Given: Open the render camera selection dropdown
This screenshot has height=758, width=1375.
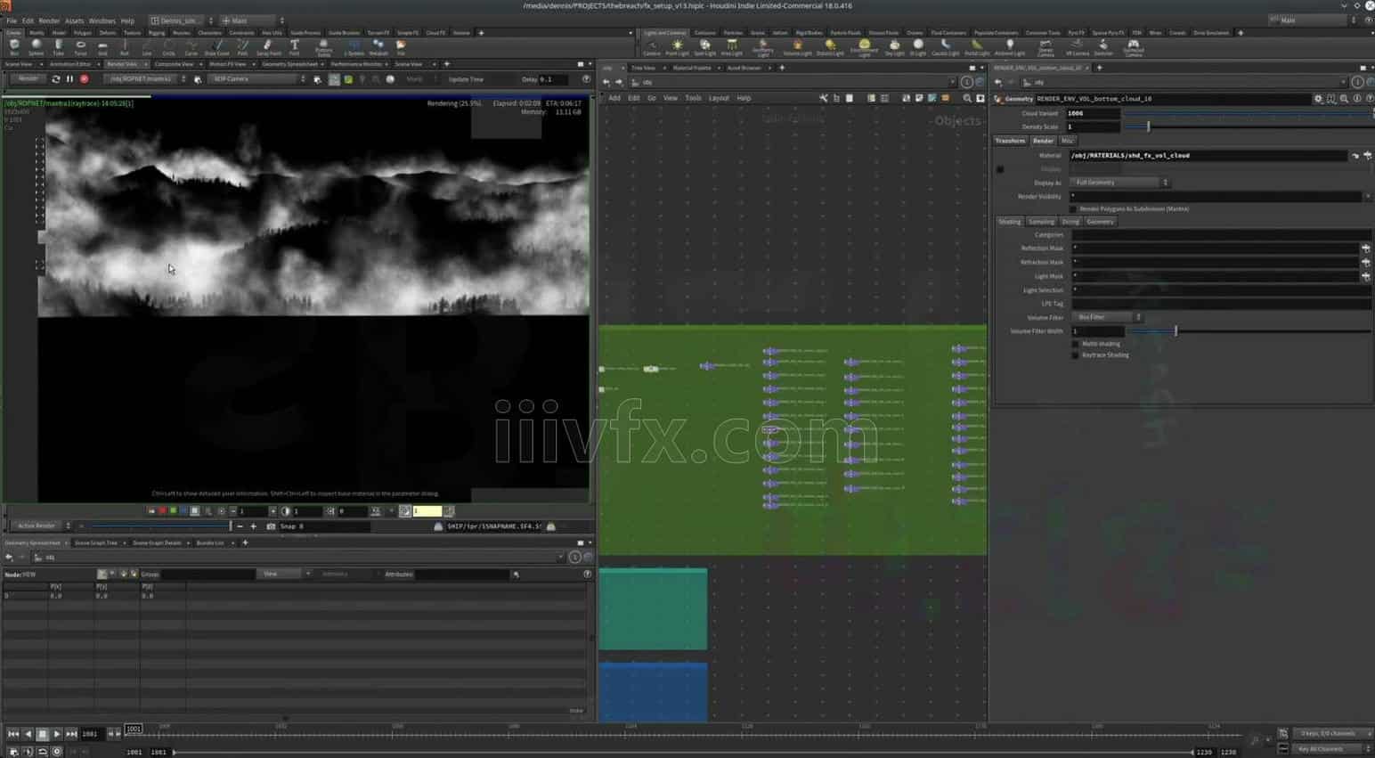Looking at the screenshot, I should (257, 79).
